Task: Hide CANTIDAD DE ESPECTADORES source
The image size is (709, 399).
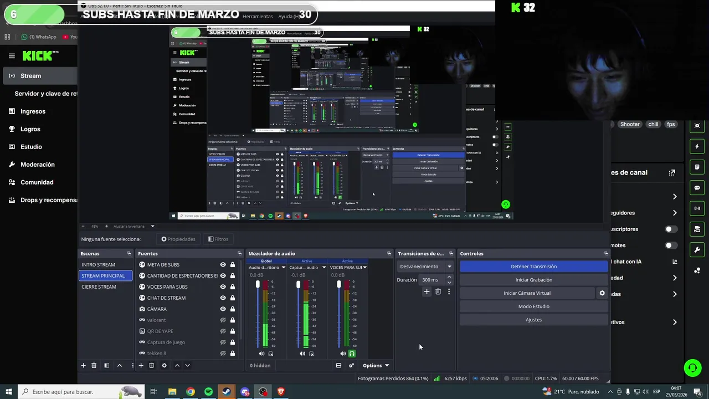Action: coord(223,276)
